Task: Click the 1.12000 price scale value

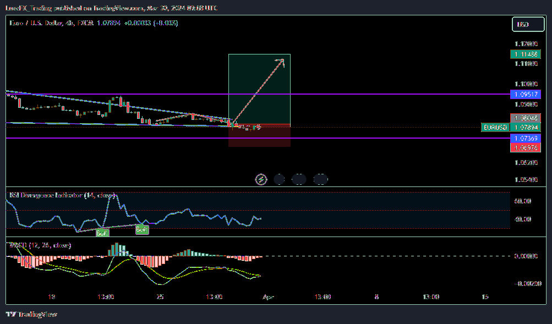Action: point(526,44)
